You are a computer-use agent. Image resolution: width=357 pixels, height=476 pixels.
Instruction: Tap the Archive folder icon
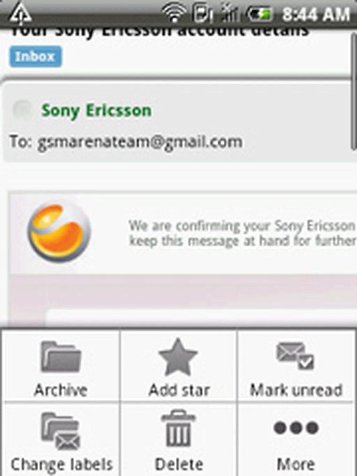pos(61,357)
